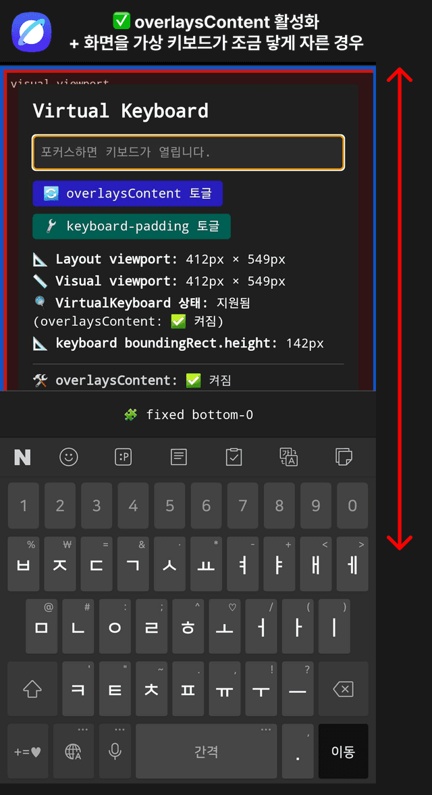Tap the backspace delete key
The height and width of the screenshot is (795, 432).
coord(343,688)
